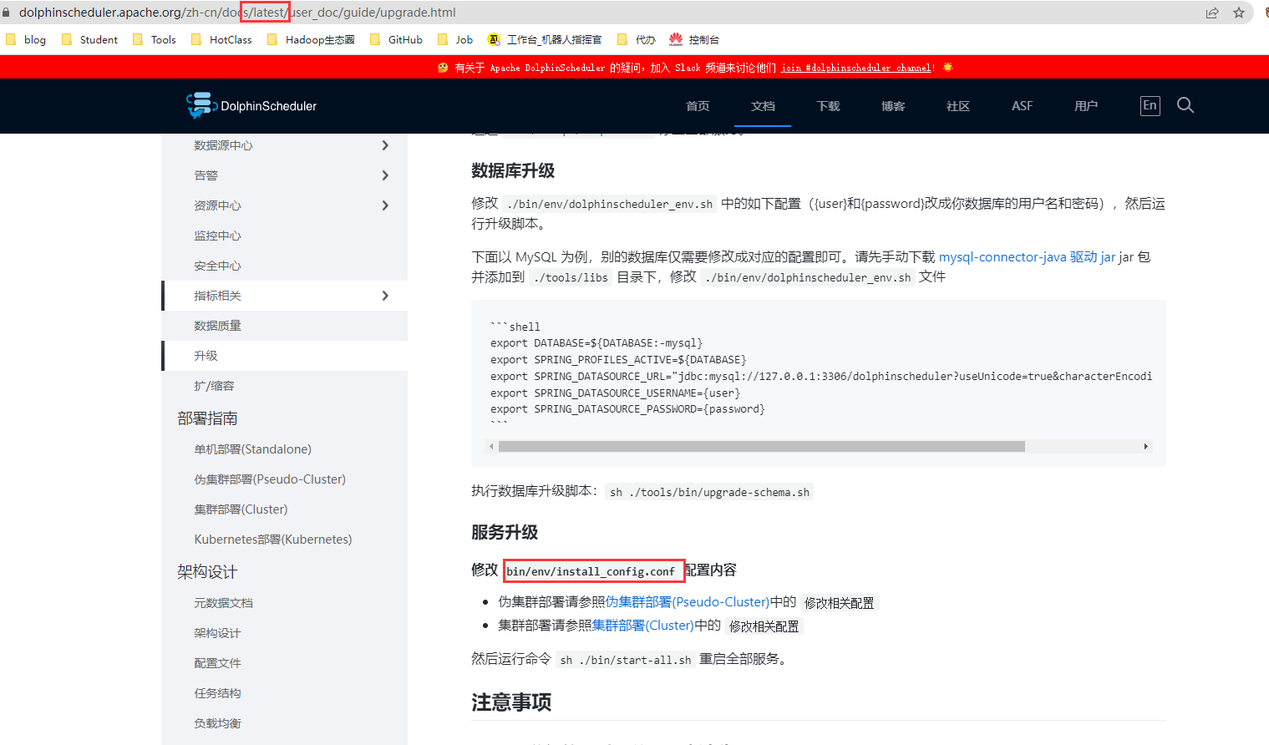
Task: Open the 博客 nav tab
Action: point(893,106)
